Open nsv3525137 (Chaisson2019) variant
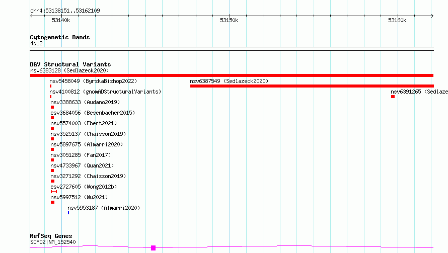Image resolution: width=448 pixels, height=253 pixels. pyautogui.click(x=88, y=134)
